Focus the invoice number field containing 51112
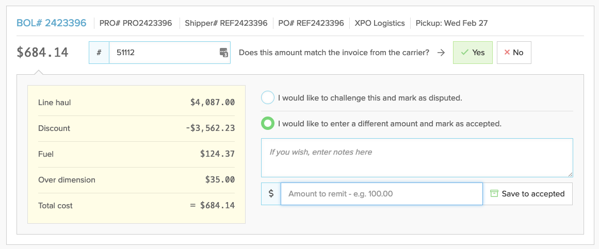The image size is (599, 249). (163, 53)
